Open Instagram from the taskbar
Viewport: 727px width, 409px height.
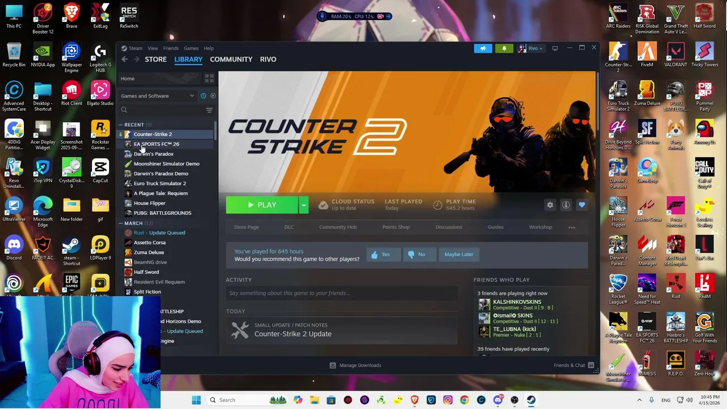[x=448, y=400]
